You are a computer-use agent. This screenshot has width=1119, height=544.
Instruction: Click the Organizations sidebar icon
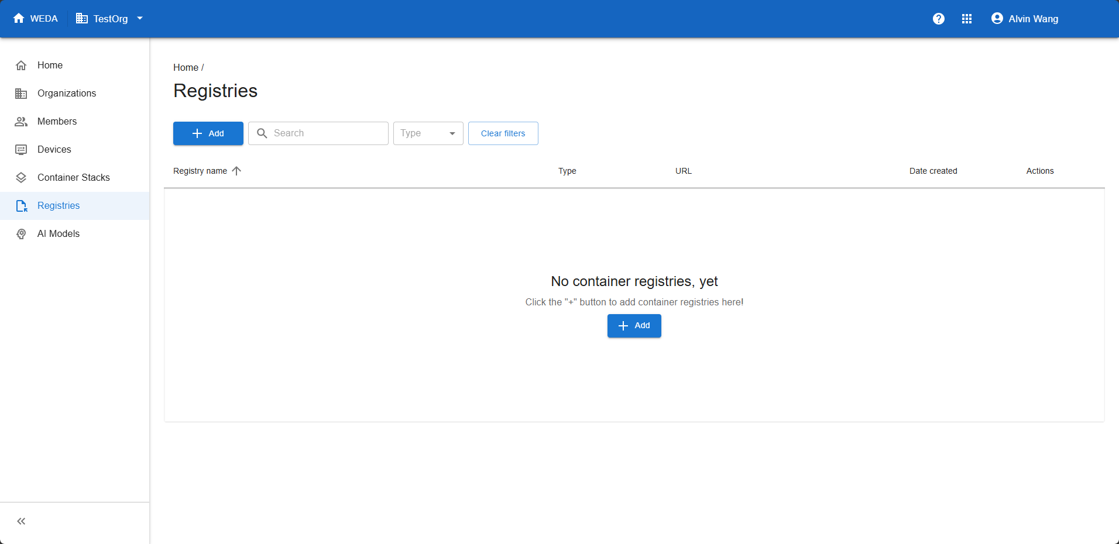21,94
